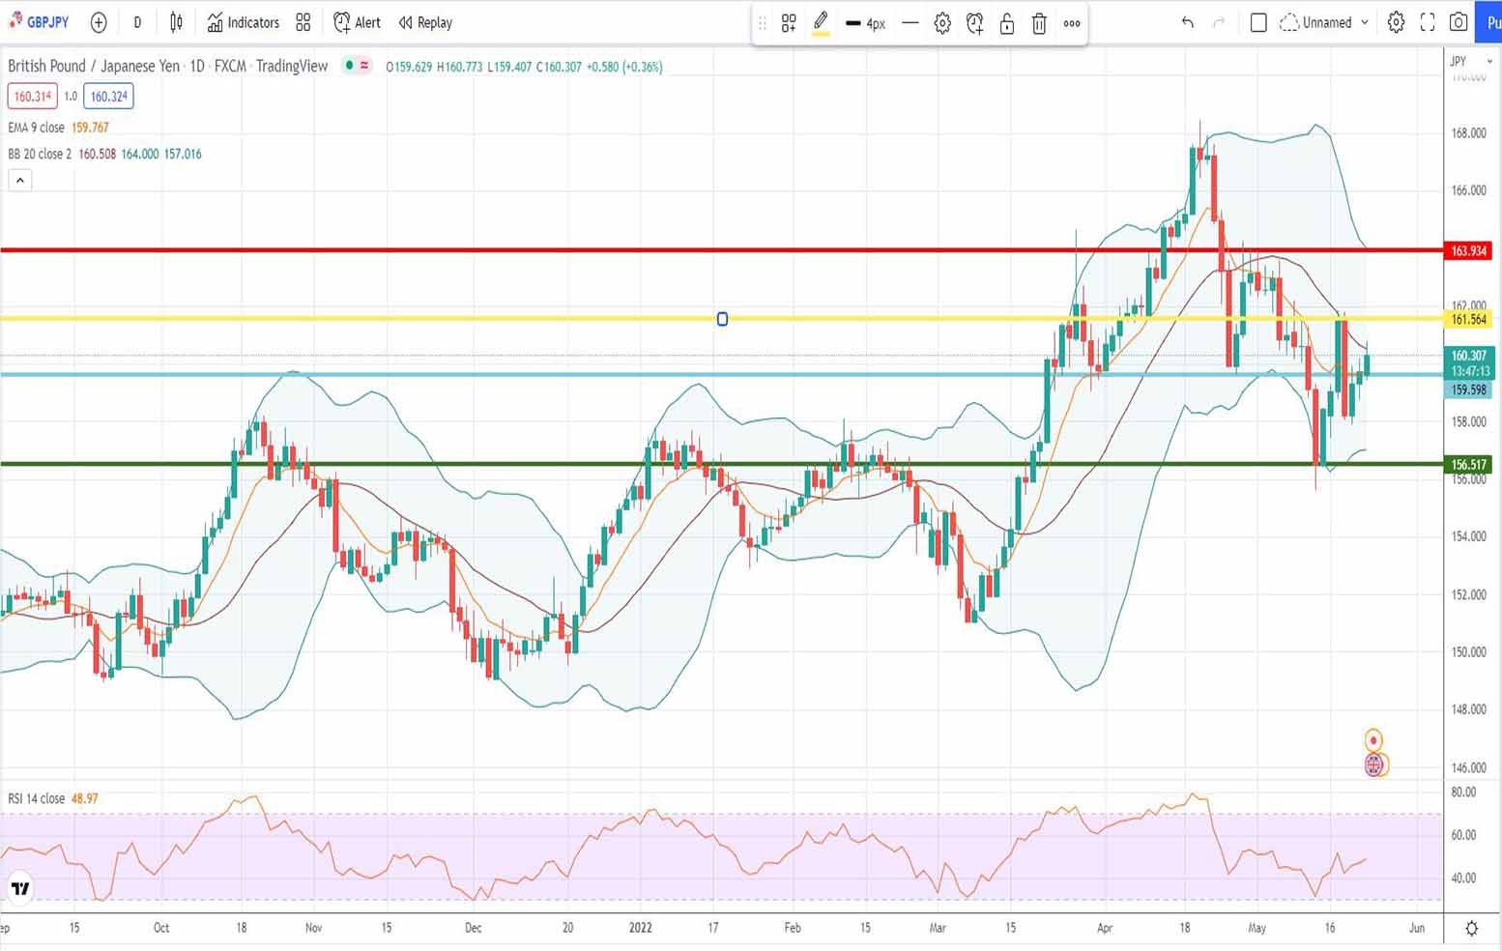Open the Indicators panel

pos(243,22)
